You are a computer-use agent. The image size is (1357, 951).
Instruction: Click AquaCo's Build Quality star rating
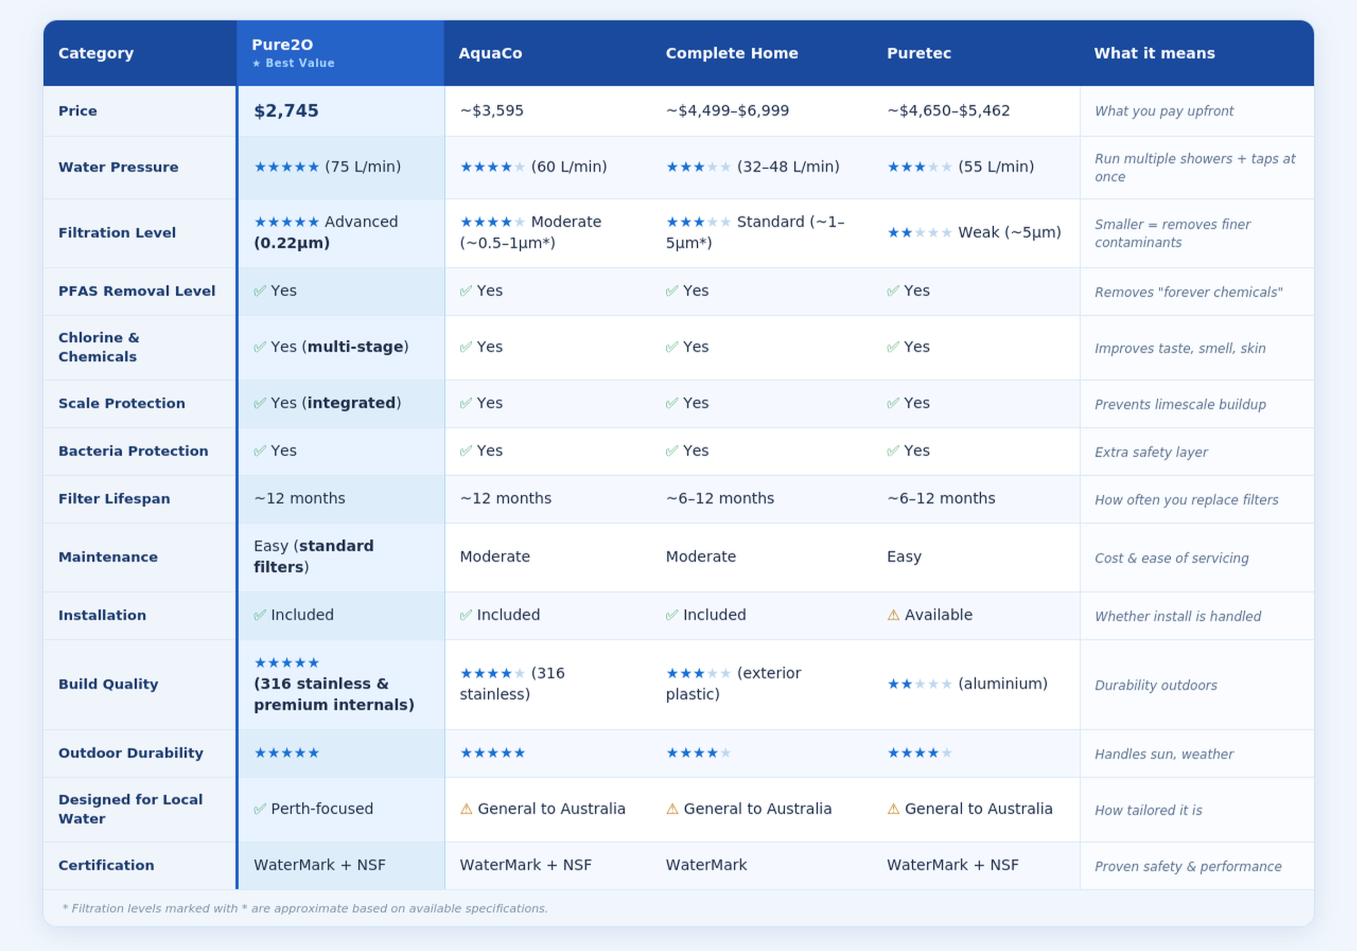(x=492, y=674)
